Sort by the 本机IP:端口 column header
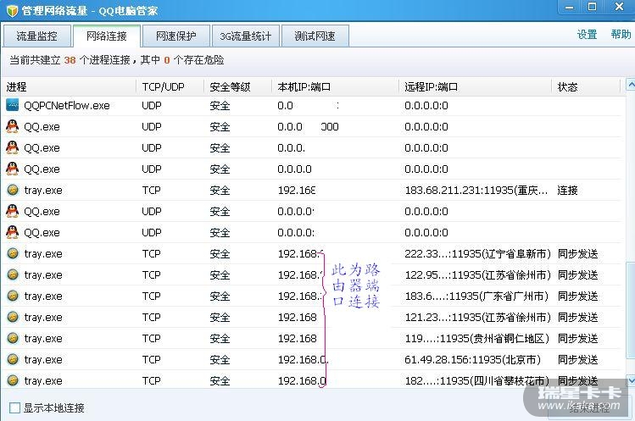635x421 pixels. pos(336,86)
